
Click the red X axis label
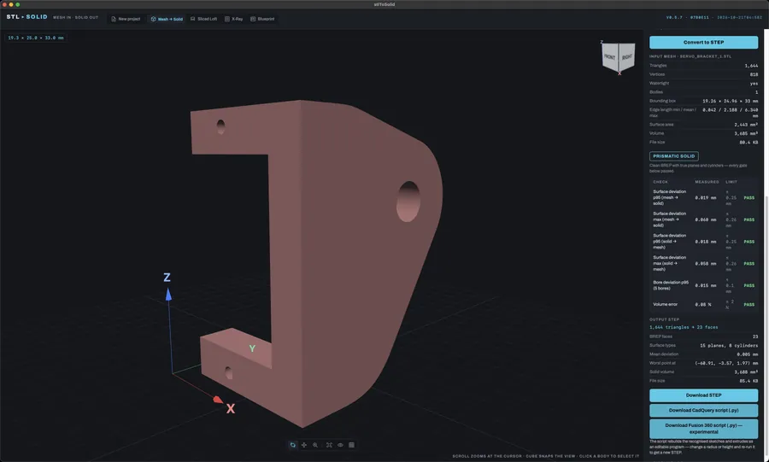click(231, 408)
